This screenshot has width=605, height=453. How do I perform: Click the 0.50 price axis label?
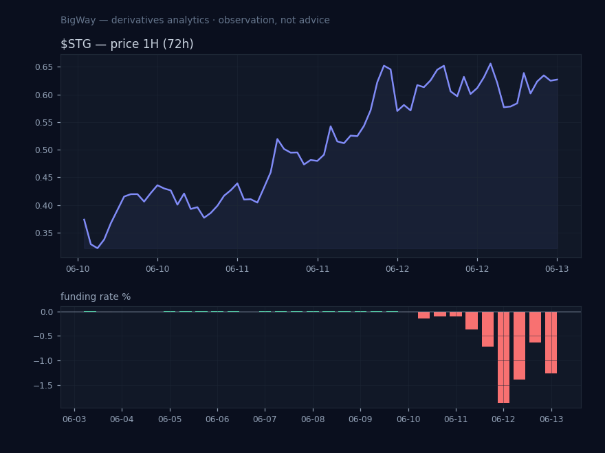43,150
